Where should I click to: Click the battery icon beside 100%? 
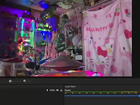pos(47,90)
